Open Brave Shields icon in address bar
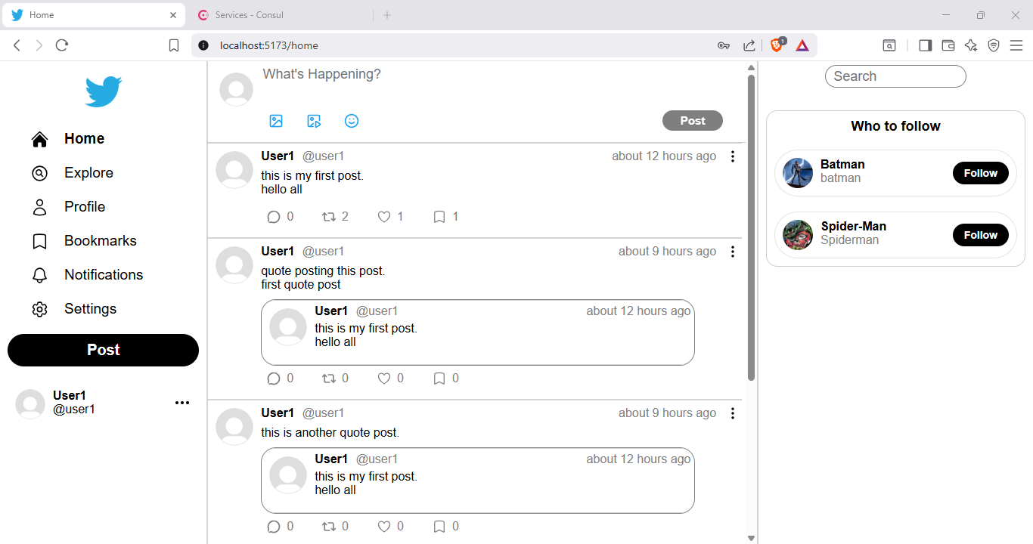1033x544 pixels. click(x=777, y=45)
